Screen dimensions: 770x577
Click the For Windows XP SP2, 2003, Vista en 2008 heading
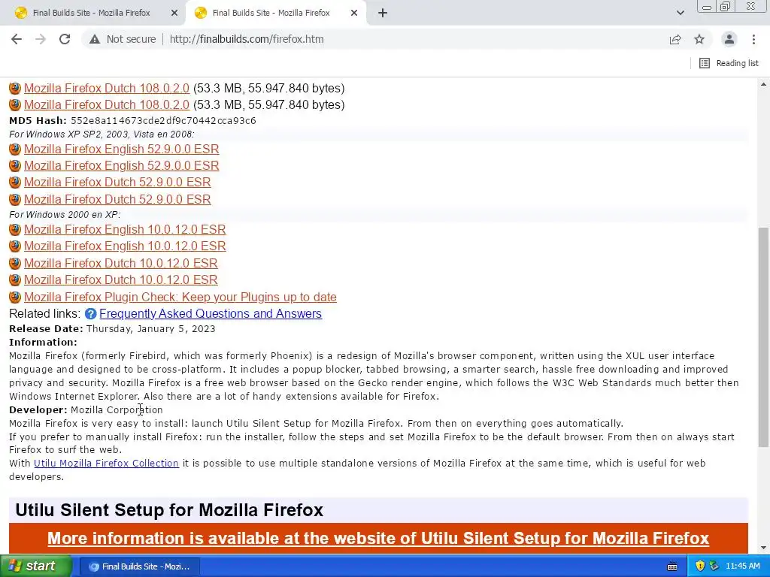102,134
